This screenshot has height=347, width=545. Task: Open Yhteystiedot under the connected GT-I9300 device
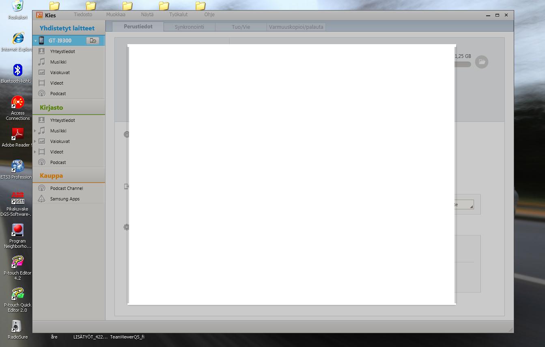click(62, 51)
